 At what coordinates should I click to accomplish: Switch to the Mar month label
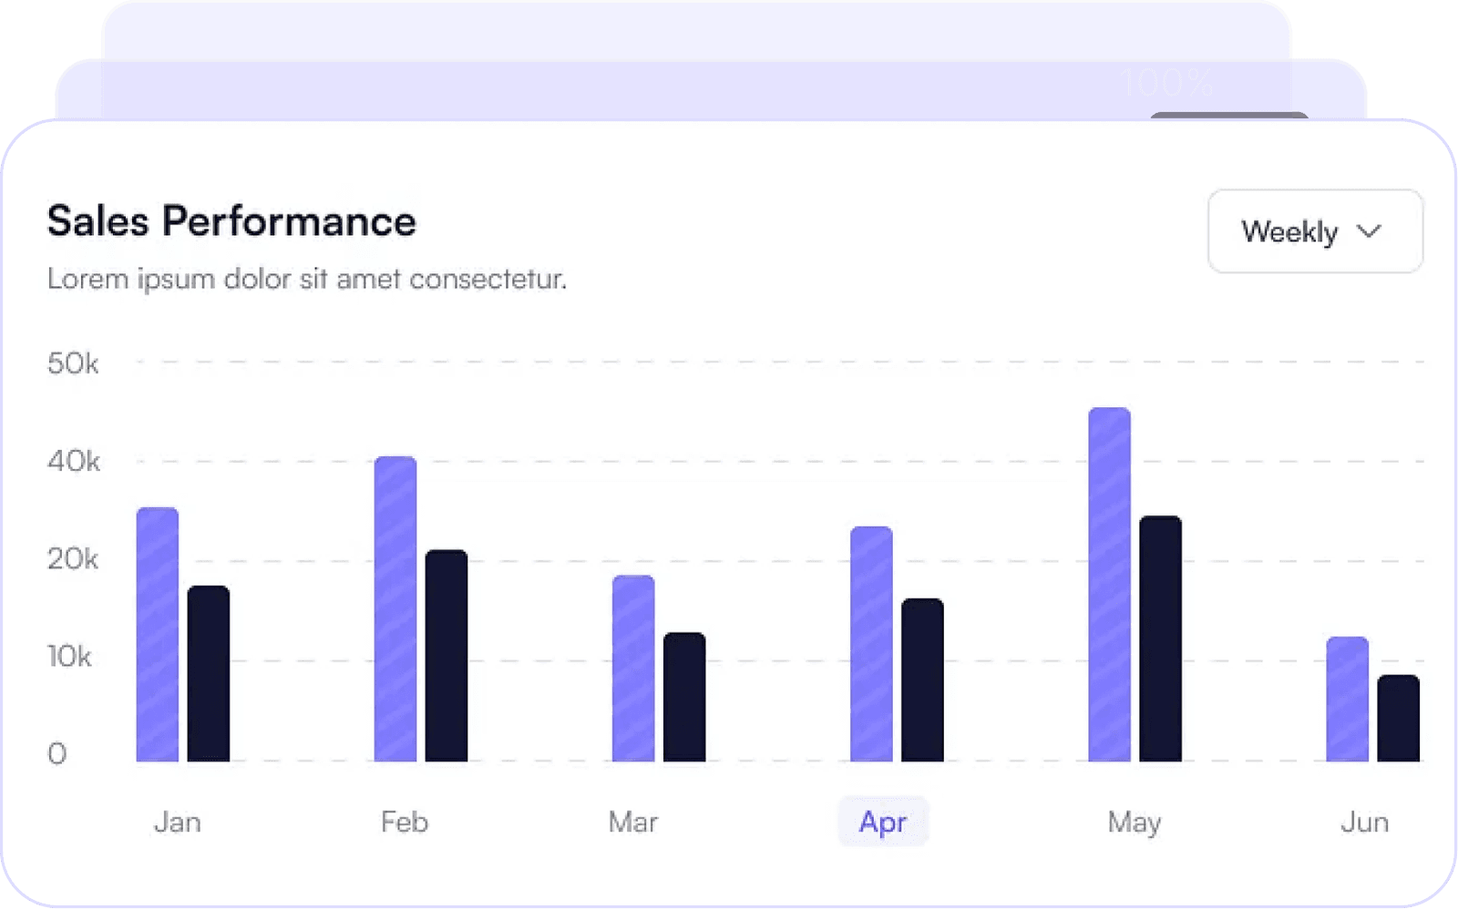(x=633, y=822)
